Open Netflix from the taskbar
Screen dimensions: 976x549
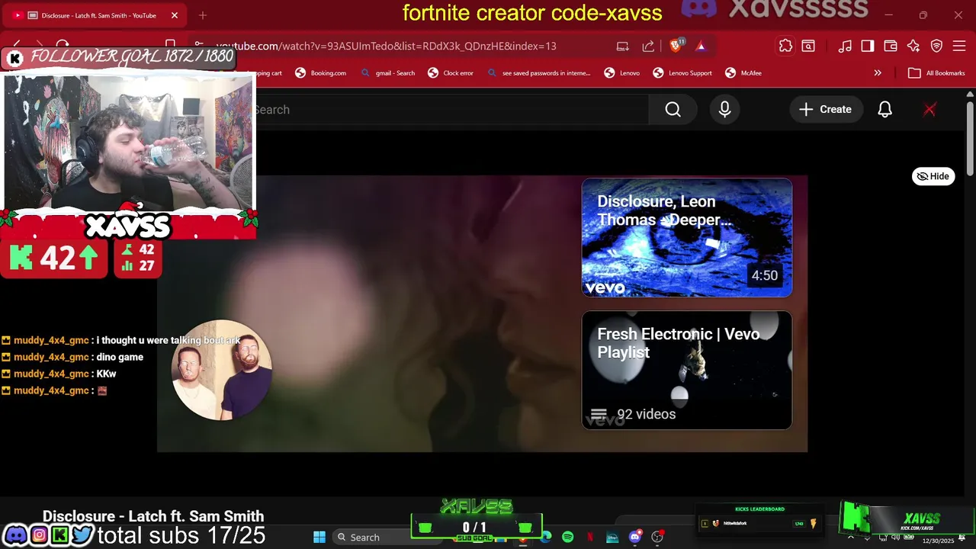[x=589, y=537]
